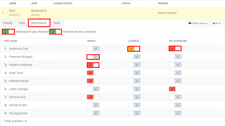Open the Tests tab
Image resolution: width=225 pixels, height=126 pixels.
[57, 23]
